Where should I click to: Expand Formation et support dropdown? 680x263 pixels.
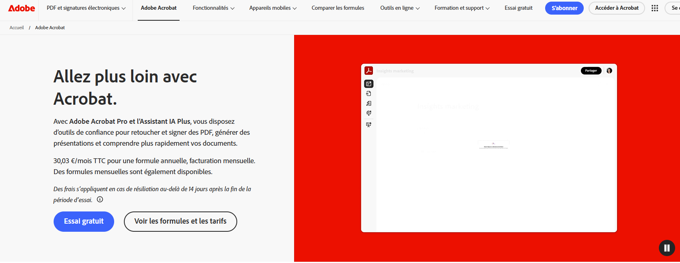coord(462,8)
